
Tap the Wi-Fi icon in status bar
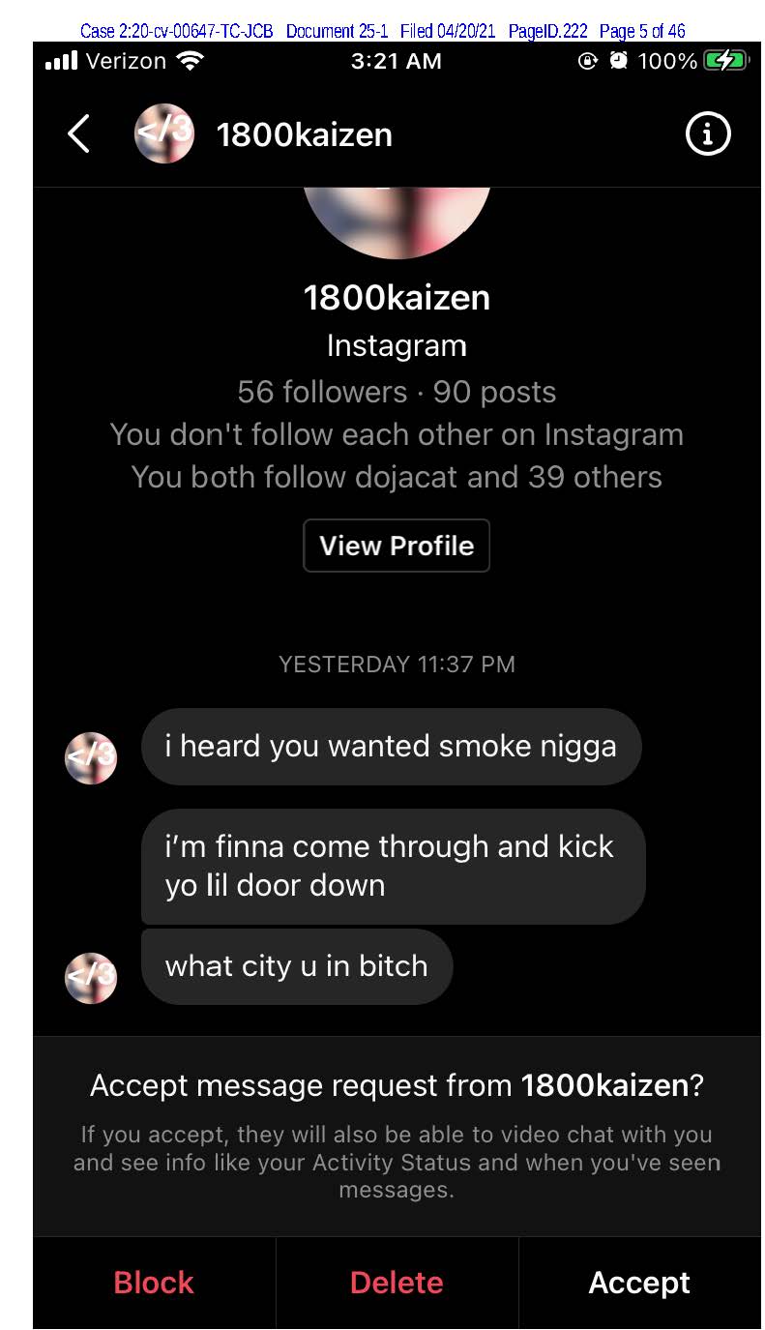(x=190, y=61)
